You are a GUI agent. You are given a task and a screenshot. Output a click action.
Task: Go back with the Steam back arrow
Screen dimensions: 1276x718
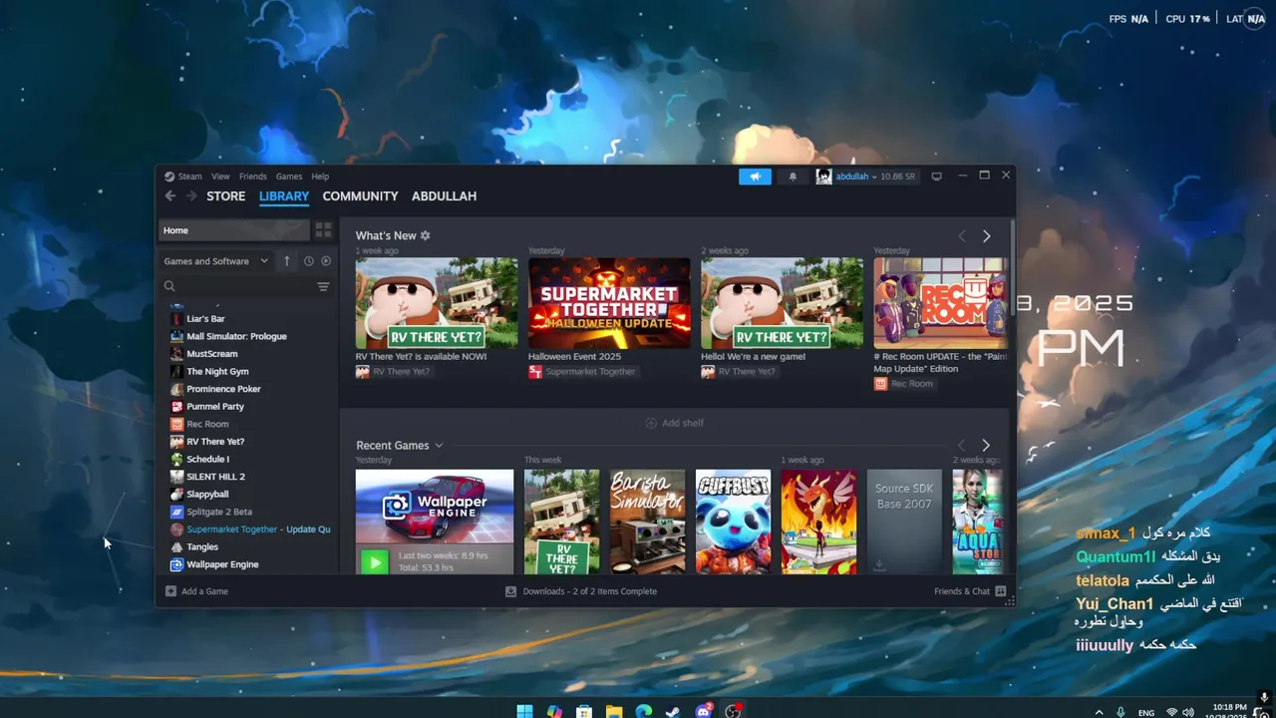point(170,196)
